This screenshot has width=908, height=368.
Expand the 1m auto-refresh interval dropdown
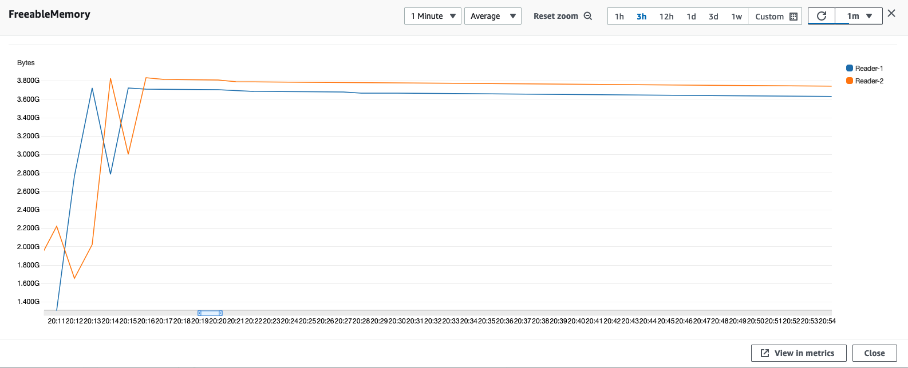click(x=859, y=16)
